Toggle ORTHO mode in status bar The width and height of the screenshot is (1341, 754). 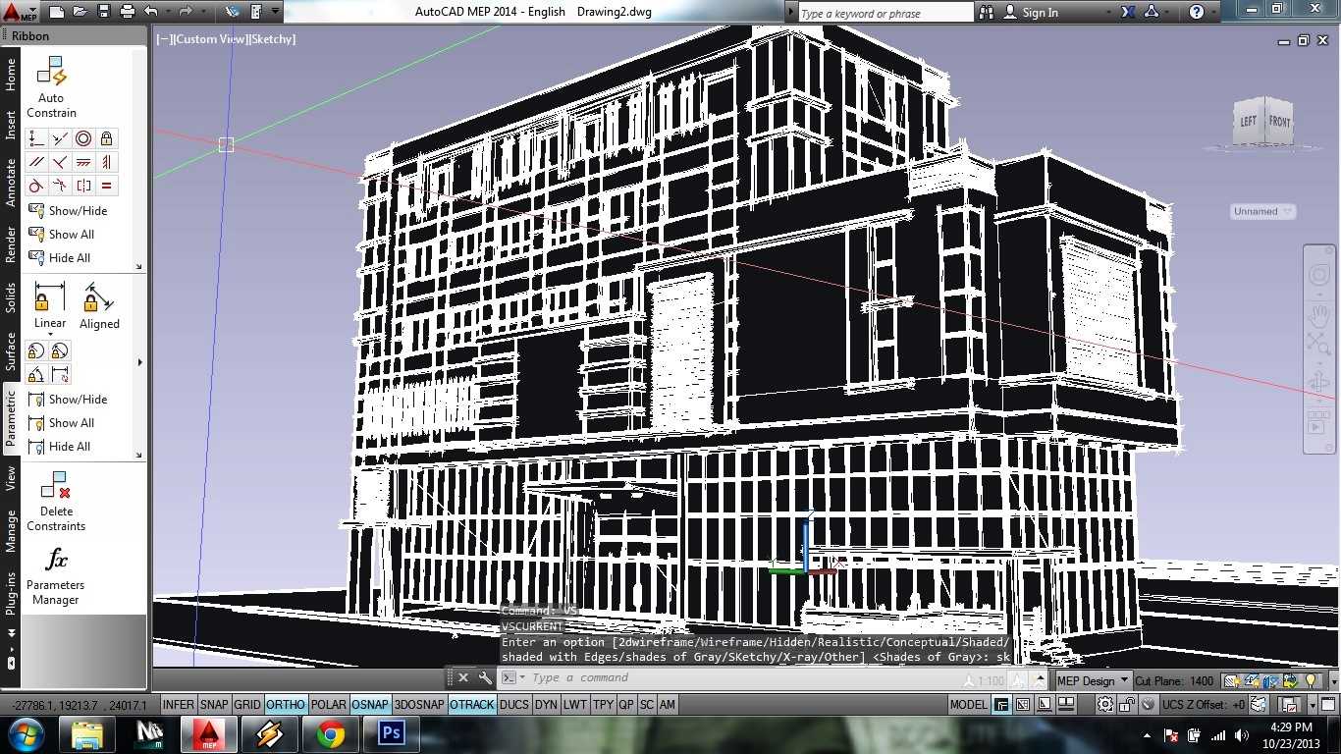[x=286, y=705]
